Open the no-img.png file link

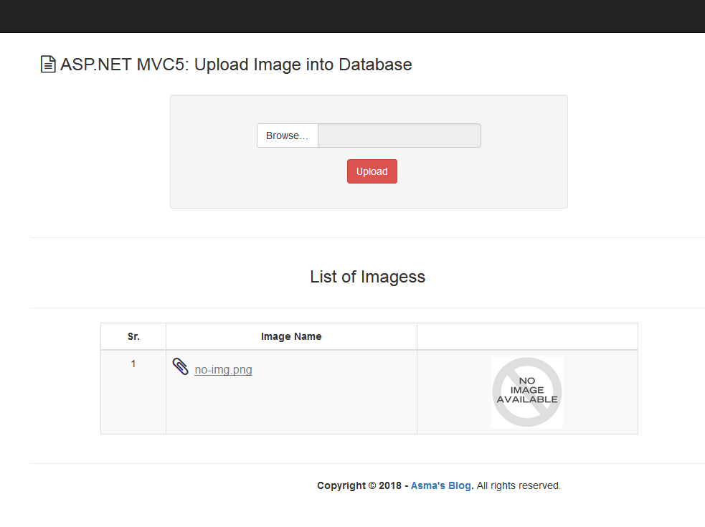(x=223, y=369)
